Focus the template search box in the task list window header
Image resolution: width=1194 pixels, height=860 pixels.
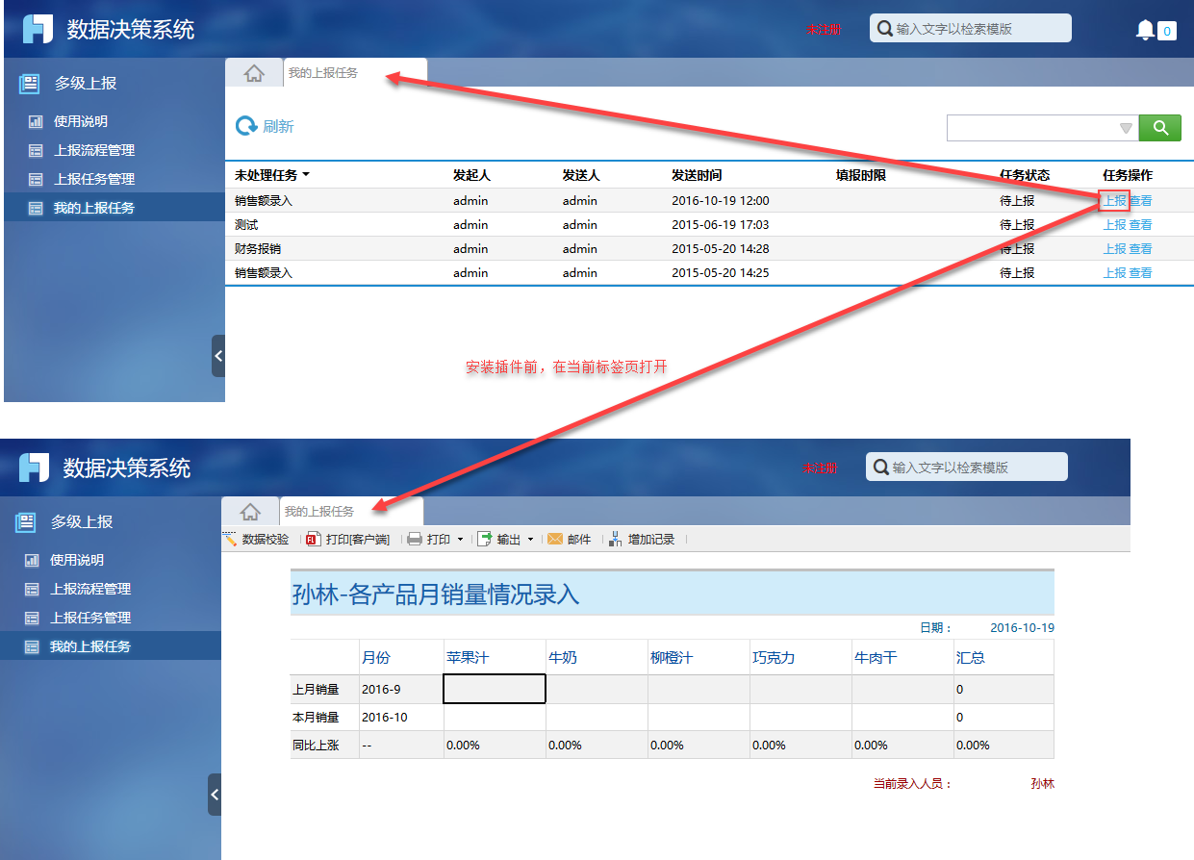[971, 28]
